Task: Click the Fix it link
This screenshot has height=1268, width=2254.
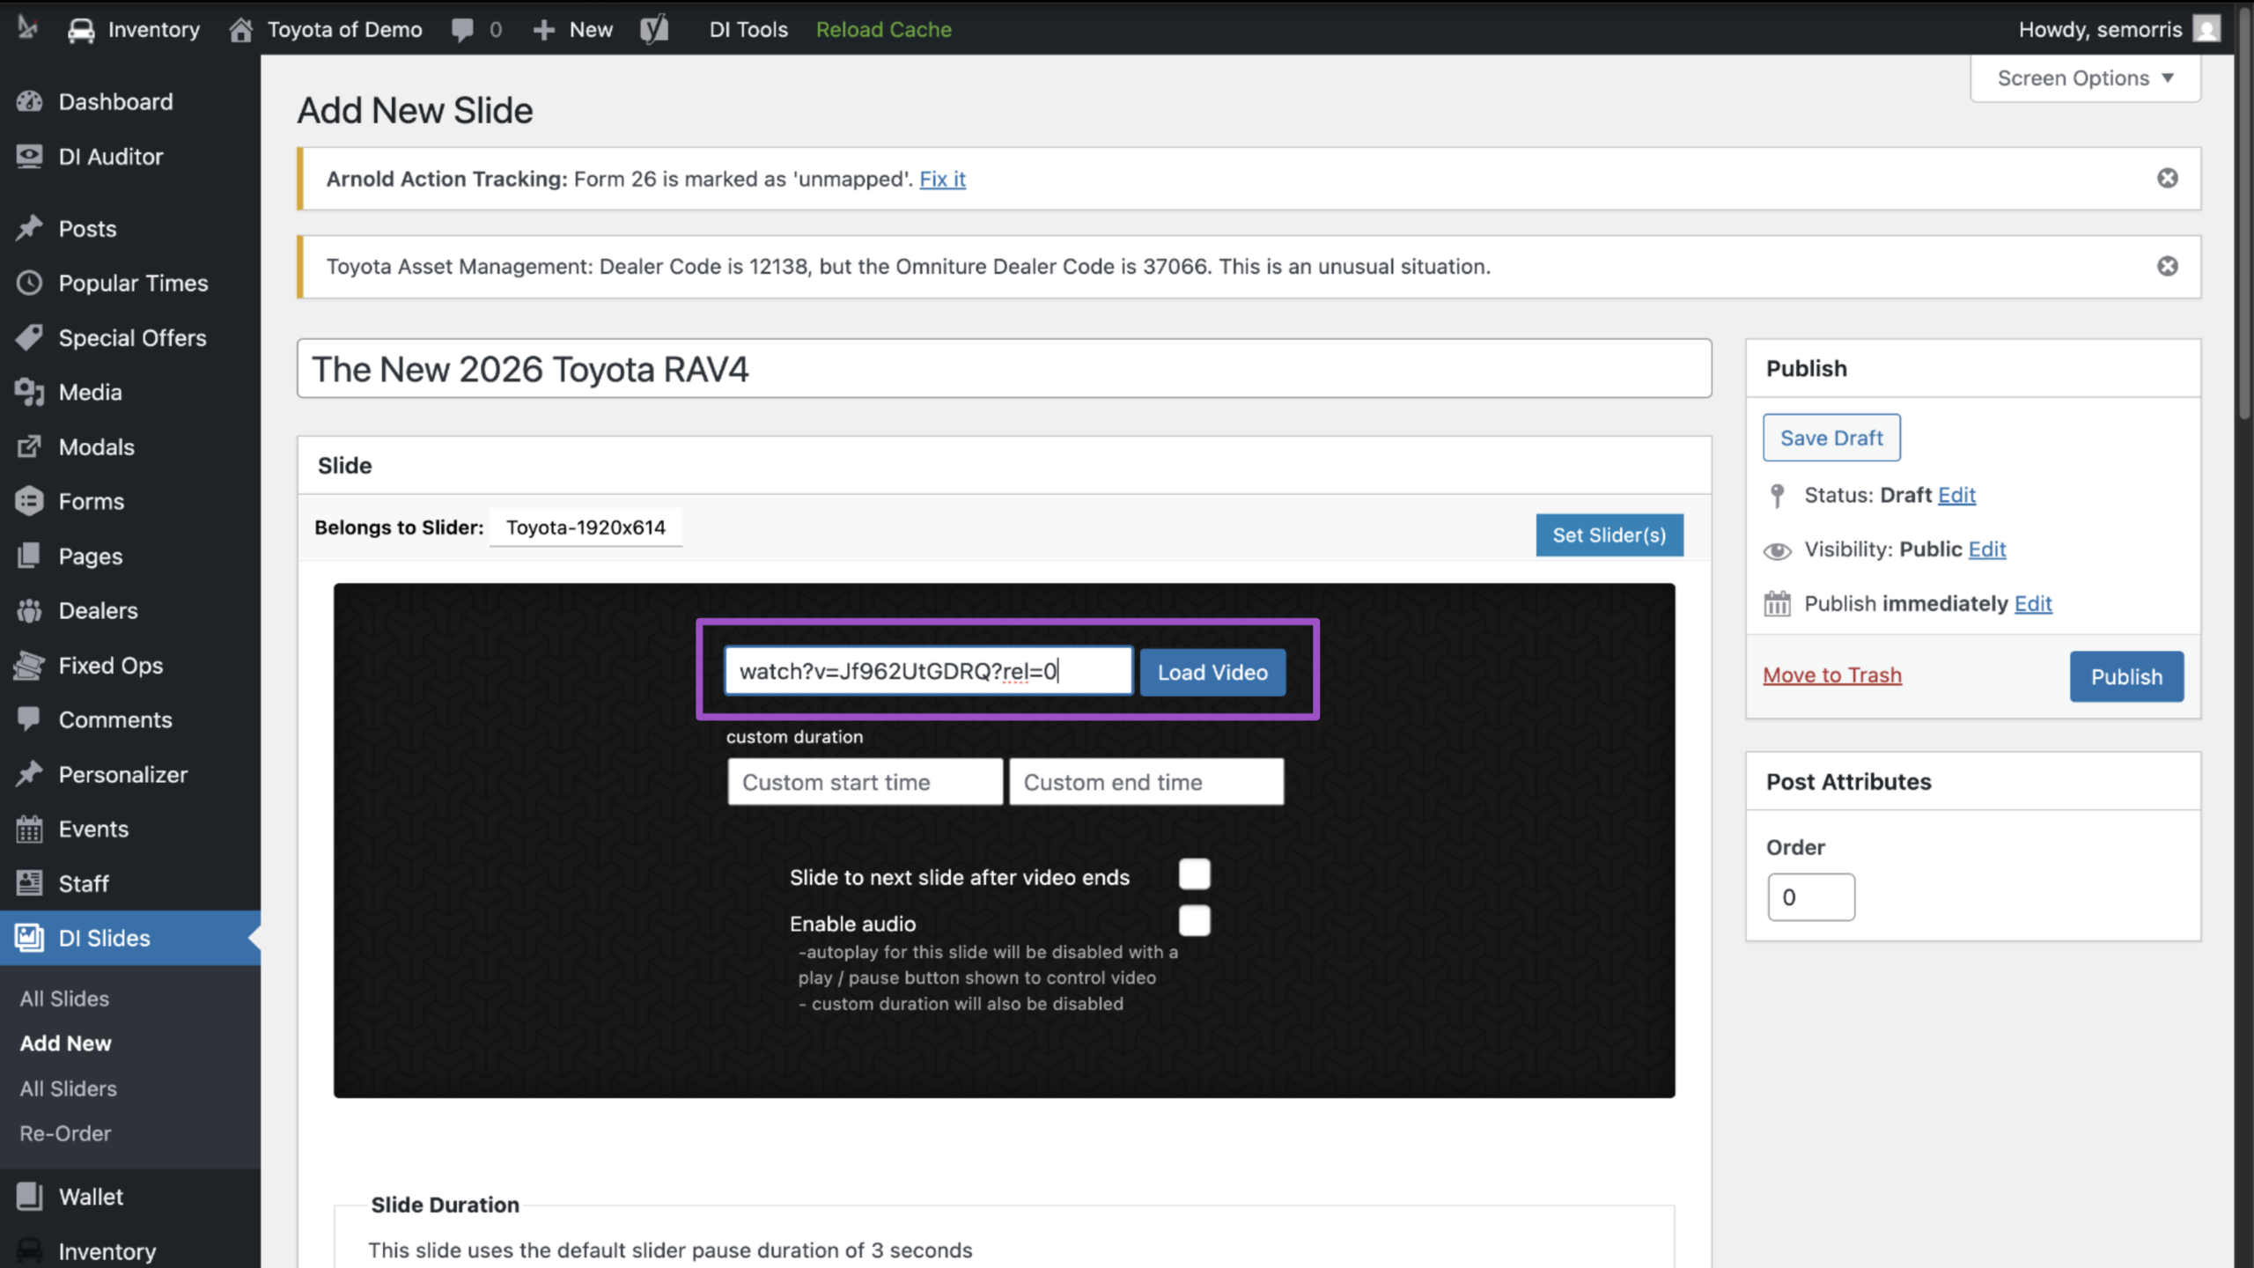Action: coord(942,179)
